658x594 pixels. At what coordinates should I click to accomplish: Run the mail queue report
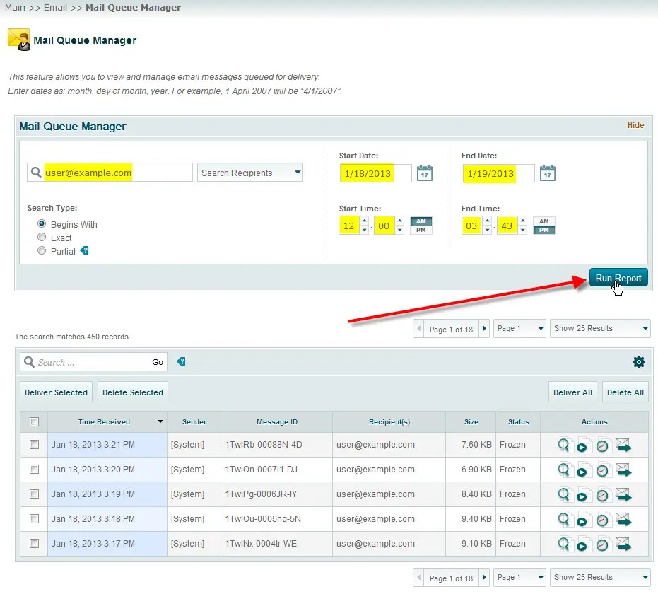point(618,277)
